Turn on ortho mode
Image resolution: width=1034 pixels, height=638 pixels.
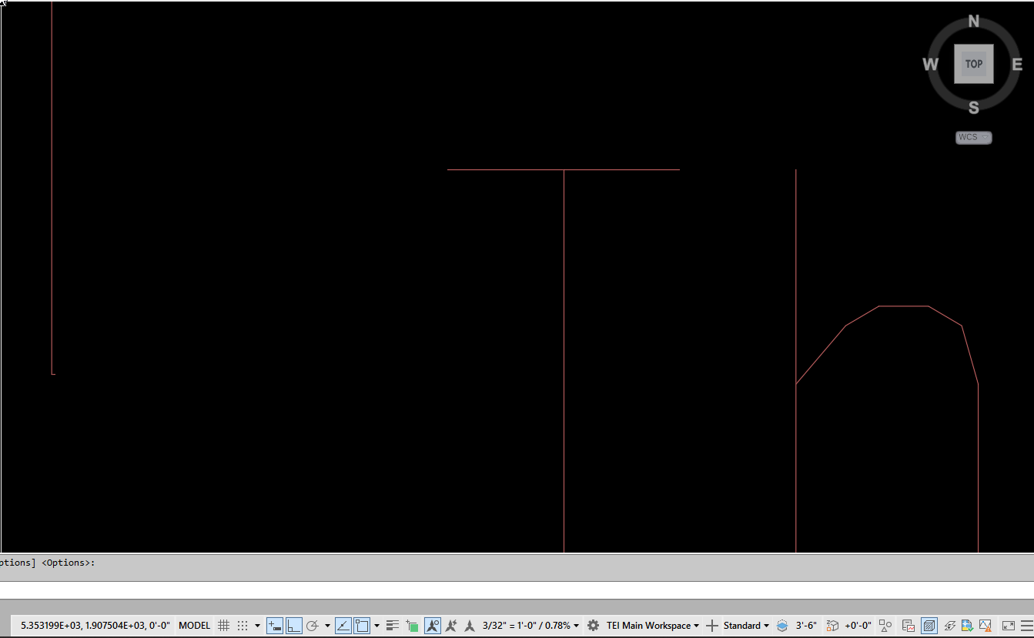(x=294, y=625)
